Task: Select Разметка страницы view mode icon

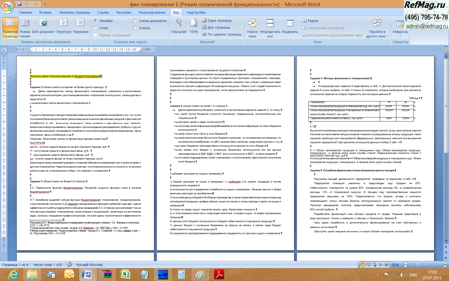Action: coord(10,23)
